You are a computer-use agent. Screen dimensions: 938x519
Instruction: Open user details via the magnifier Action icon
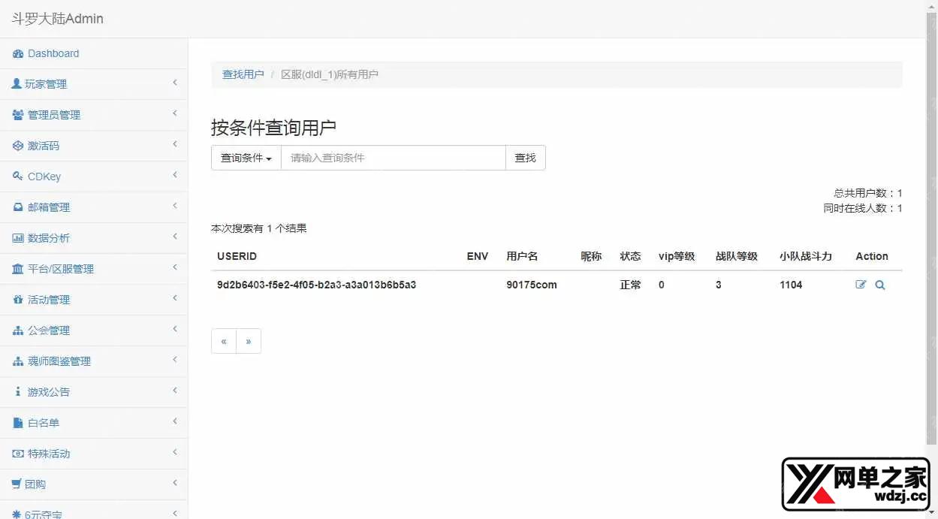pyautogui.click(x=879, y=285)
